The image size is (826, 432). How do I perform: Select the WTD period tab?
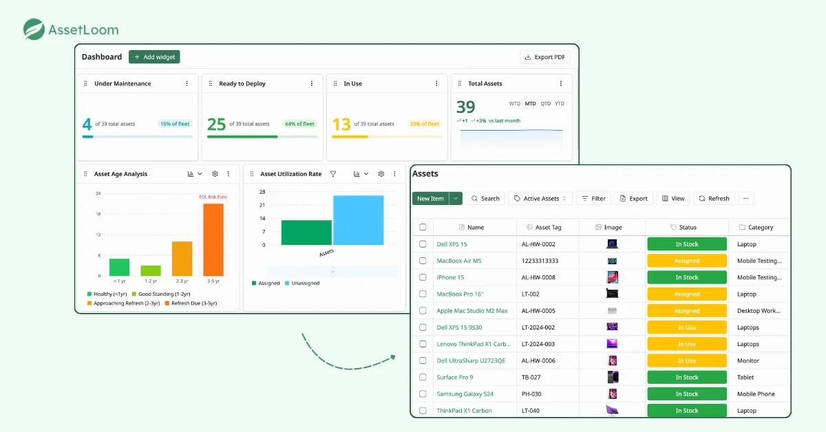coord(515,104)
